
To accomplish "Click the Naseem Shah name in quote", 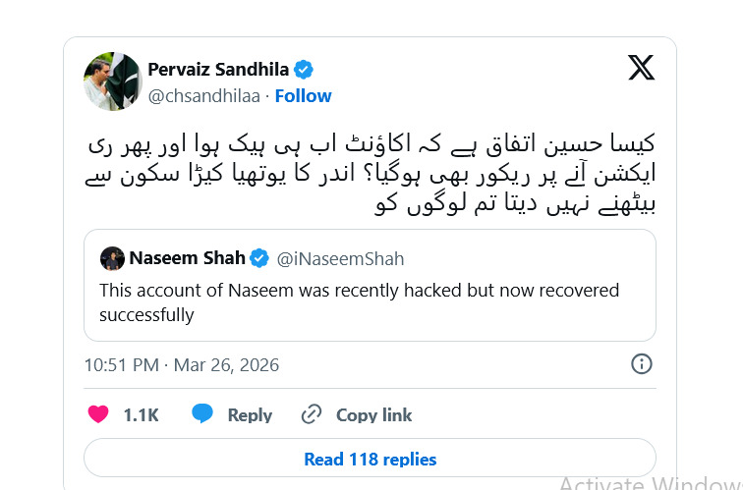I will pos(186,259).
